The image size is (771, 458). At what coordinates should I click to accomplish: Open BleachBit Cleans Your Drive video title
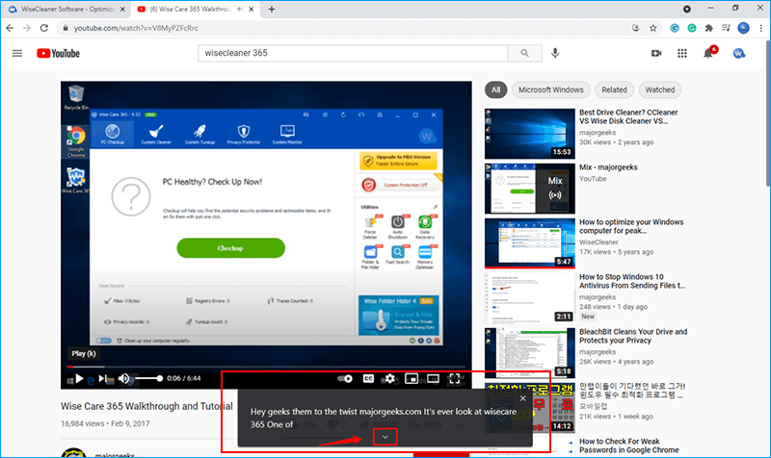click(x=633, y=336)
